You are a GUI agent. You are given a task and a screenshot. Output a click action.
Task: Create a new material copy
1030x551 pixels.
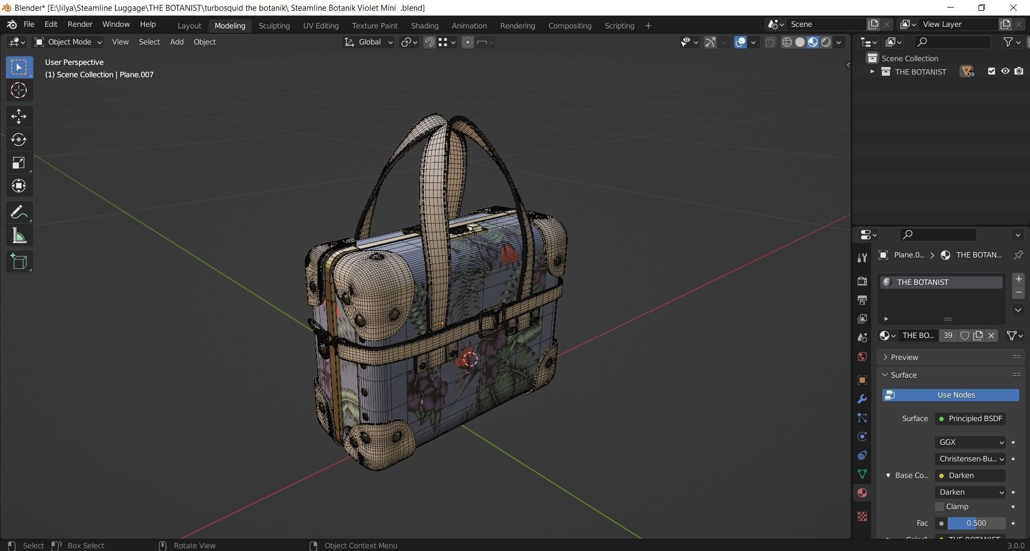tap(978, 335)
